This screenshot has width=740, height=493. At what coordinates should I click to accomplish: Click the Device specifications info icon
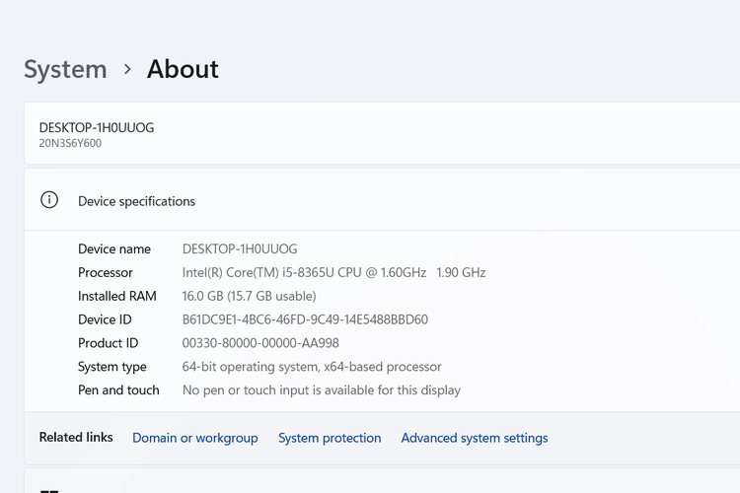49,200
